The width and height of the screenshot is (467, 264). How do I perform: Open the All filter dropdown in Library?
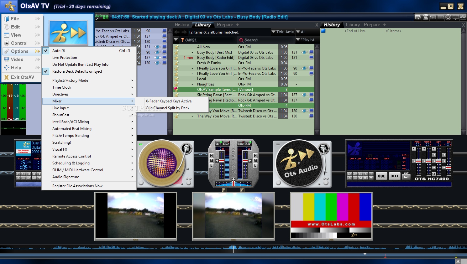coord(307,32)
